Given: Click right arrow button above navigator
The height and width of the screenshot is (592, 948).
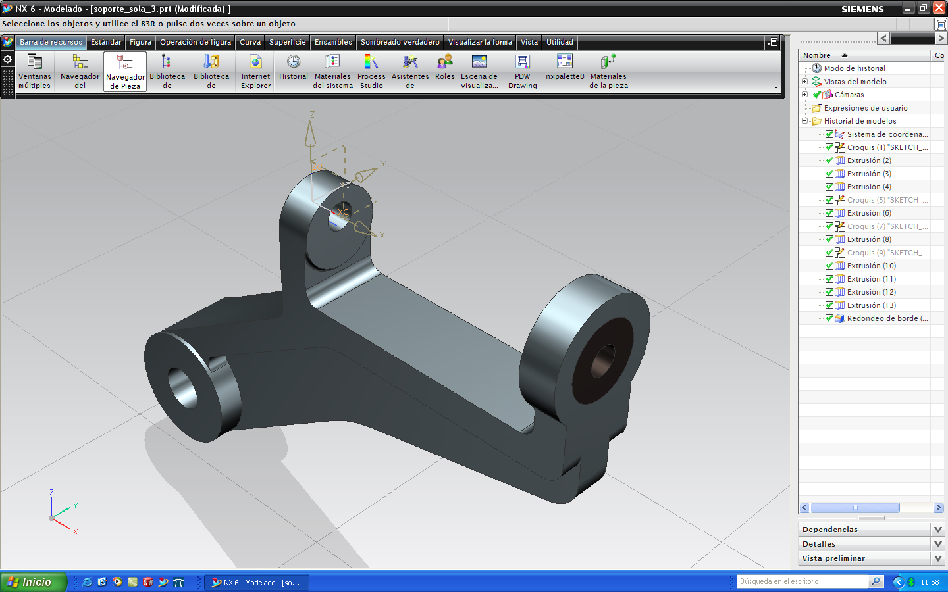Looking at the screenshot, I should pos(941,39).
